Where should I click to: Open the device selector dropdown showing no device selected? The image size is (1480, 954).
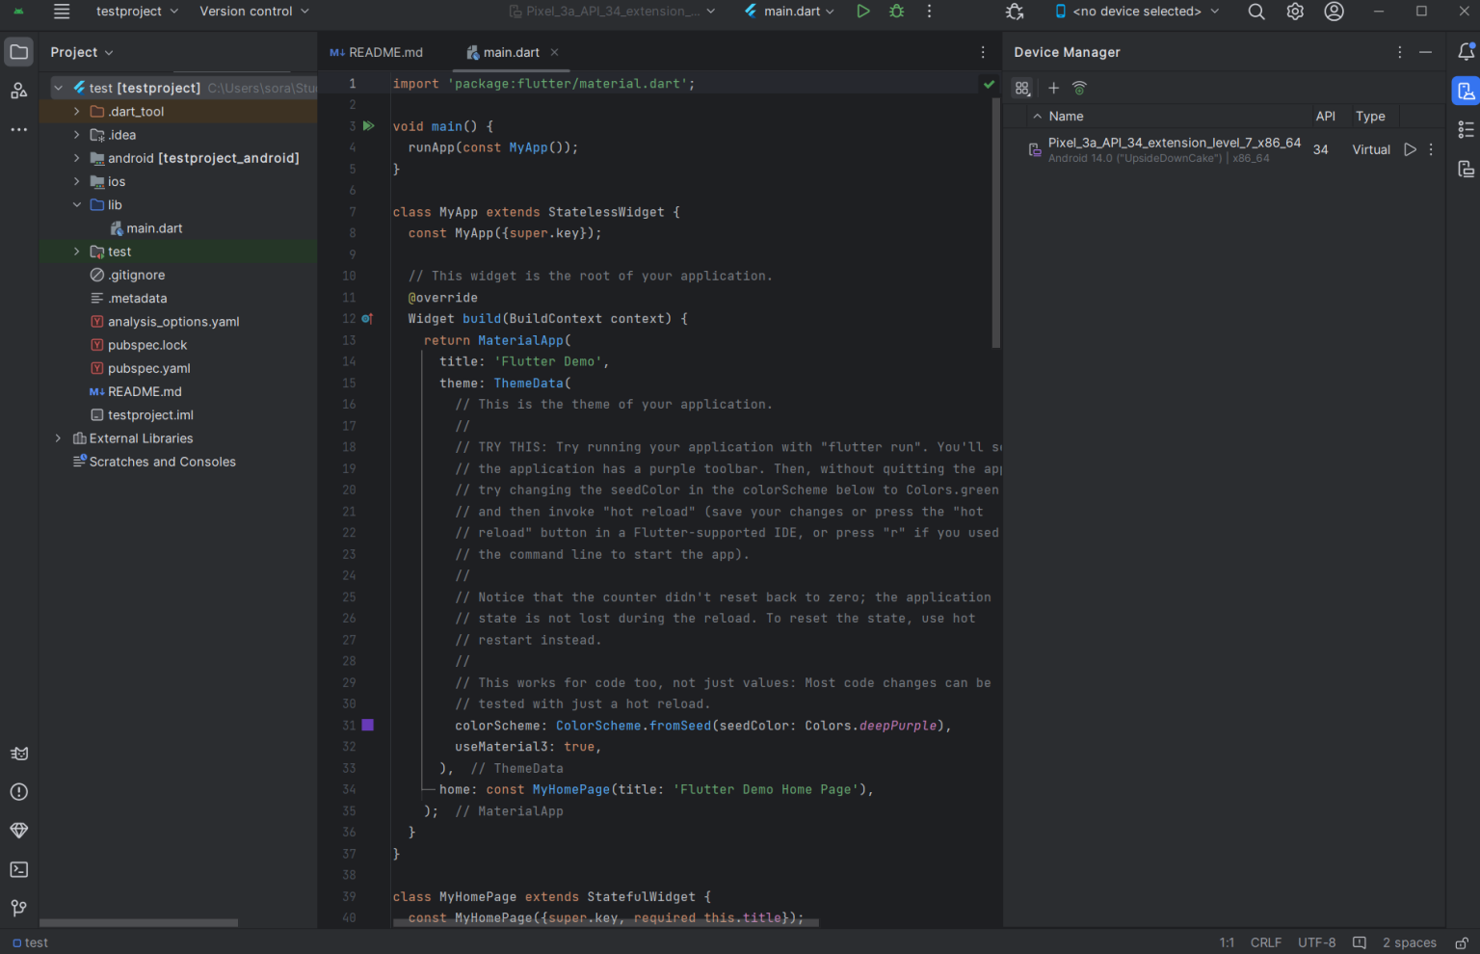(1137, 12)
